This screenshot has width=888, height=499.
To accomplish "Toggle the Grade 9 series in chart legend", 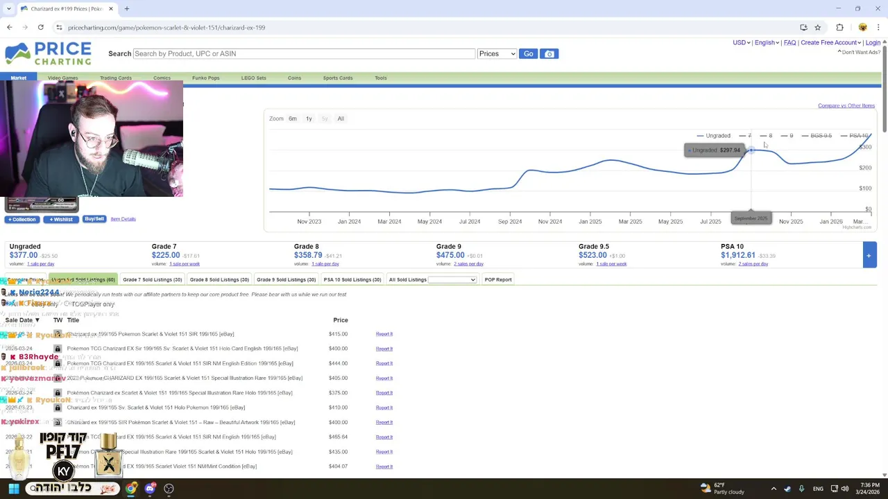I will coord(787,136).
